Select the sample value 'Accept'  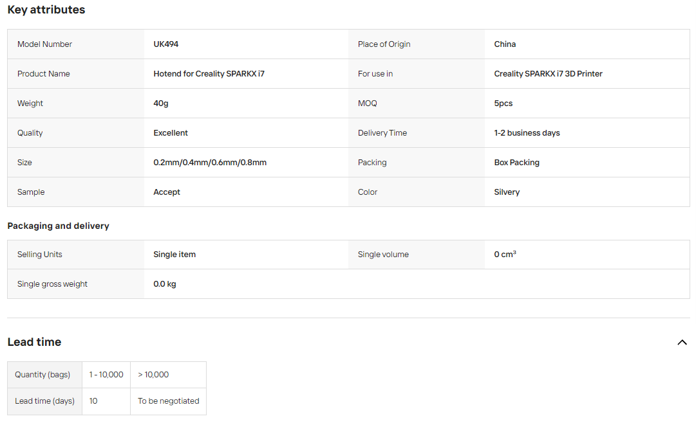(167, 192)
